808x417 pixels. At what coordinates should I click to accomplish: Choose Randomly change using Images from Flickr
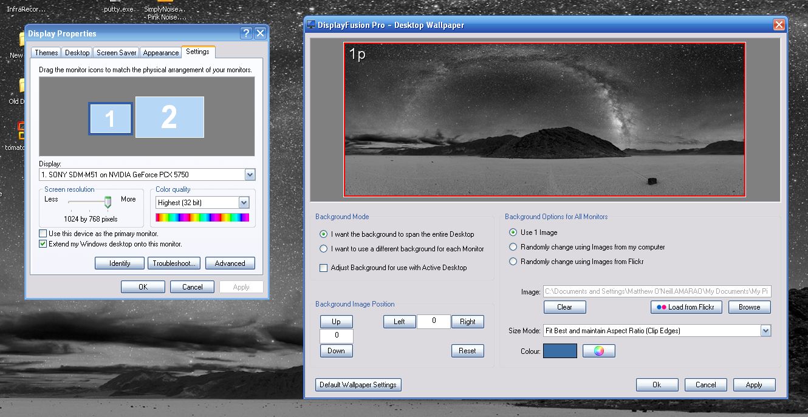click(x=513, y=262)
